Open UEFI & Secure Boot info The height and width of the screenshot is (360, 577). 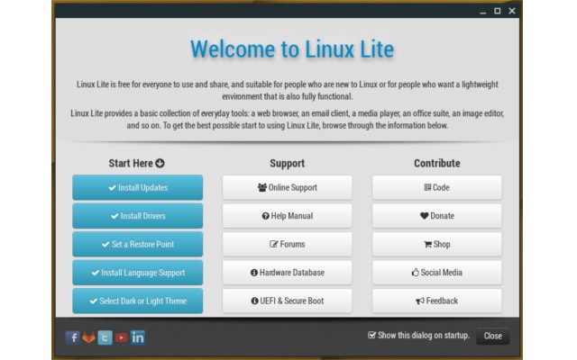click(287, 301)
